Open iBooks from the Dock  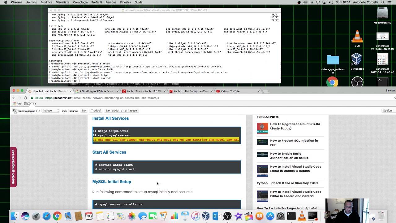[259, 216]
